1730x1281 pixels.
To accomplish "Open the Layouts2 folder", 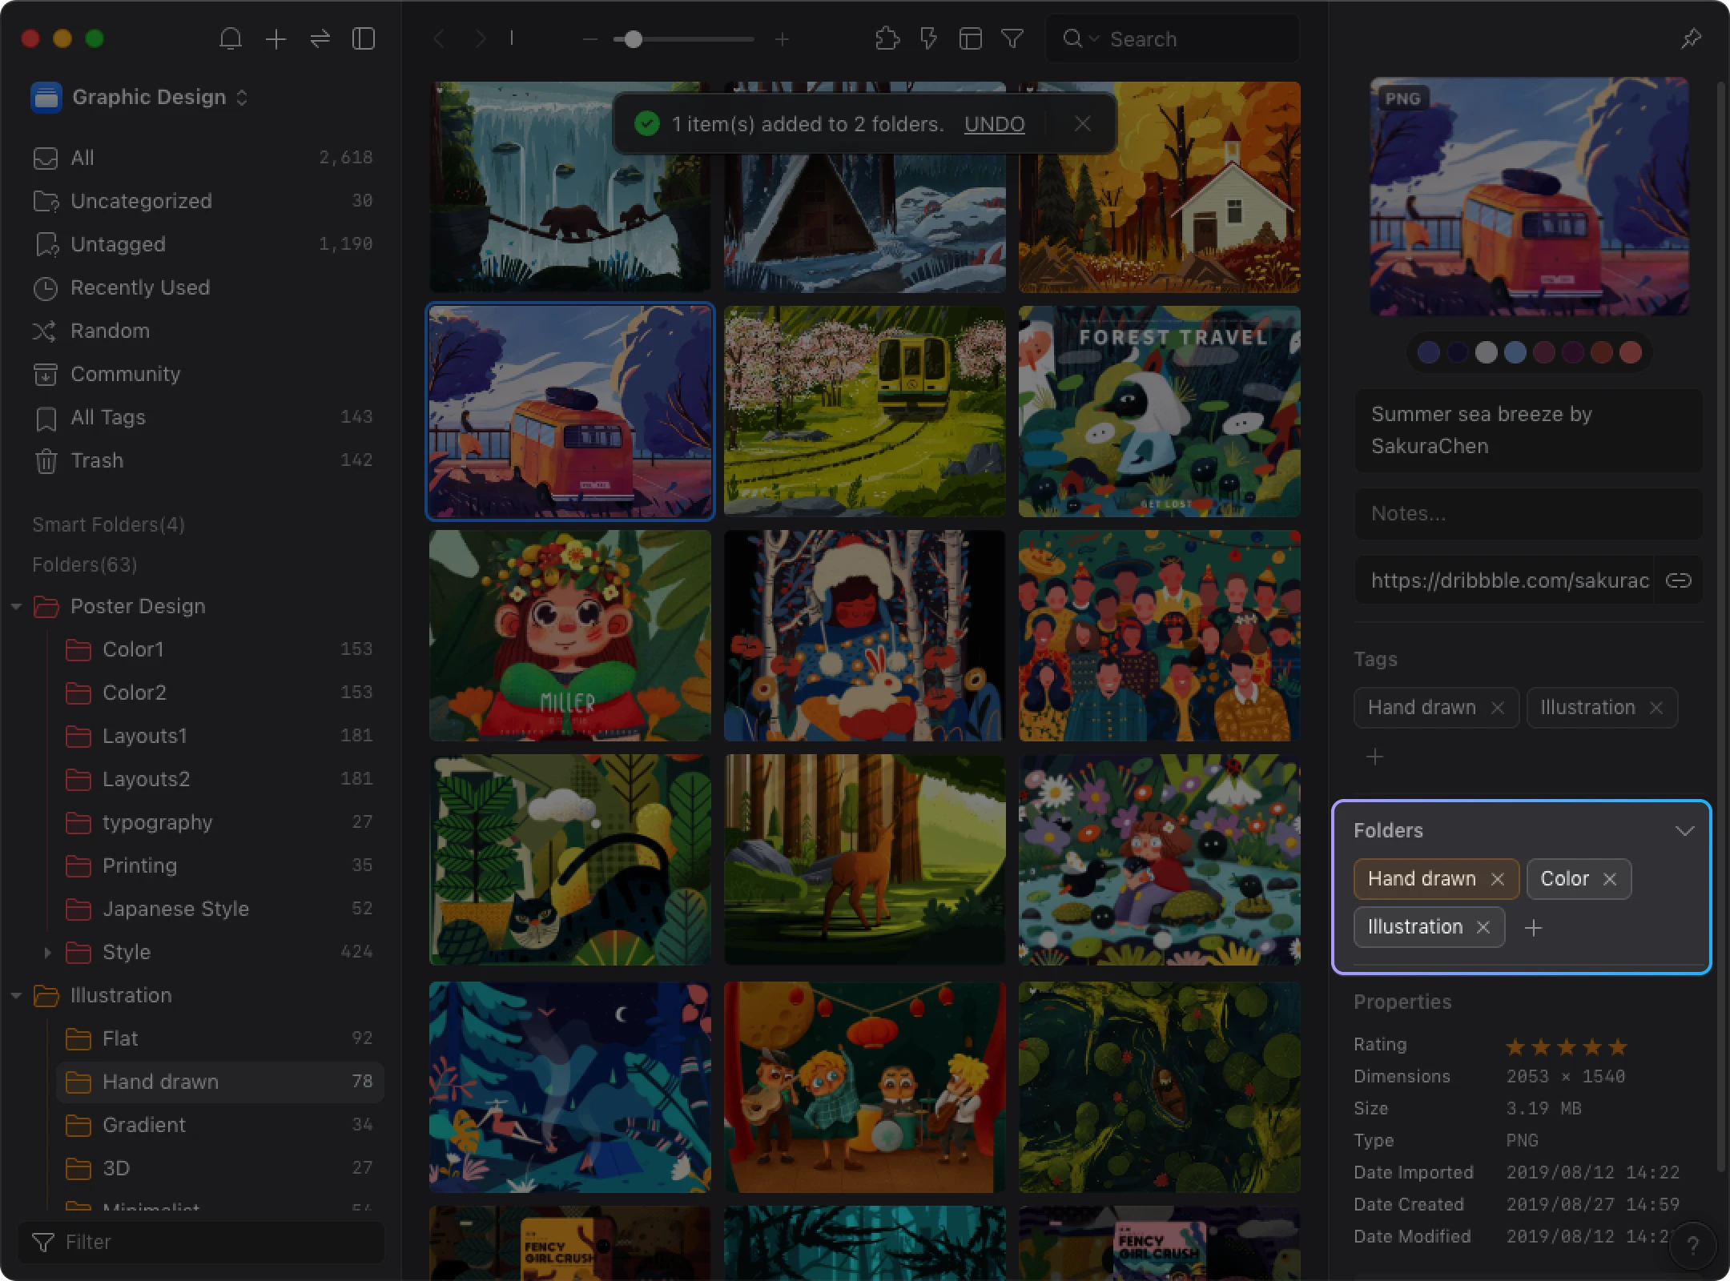I will 219,779.
